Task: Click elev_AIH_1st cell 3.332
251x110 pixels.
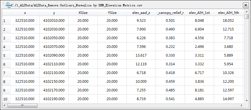Action: tap(199, 64)
